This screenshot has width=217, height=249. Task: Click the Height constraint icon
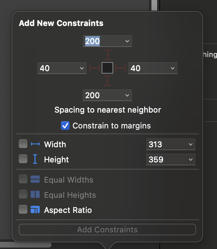(35, 159)
